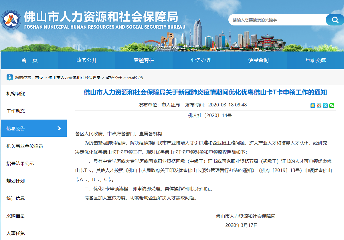The width and height of the screenshot is (344, 240).
Task: Click the blue article title heading
Action: [x=205, y=92]
